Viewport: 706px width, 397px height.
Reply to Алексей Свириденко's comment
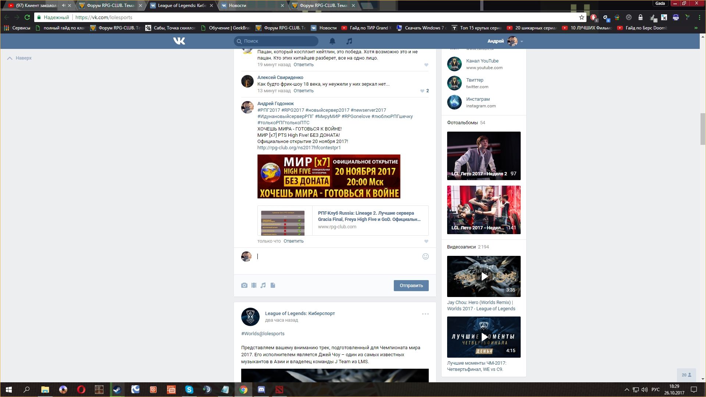(303, 91)
